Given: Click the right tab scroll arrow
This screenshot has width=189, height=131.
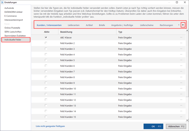Looking at the screenshot, I should pos(183,25).
